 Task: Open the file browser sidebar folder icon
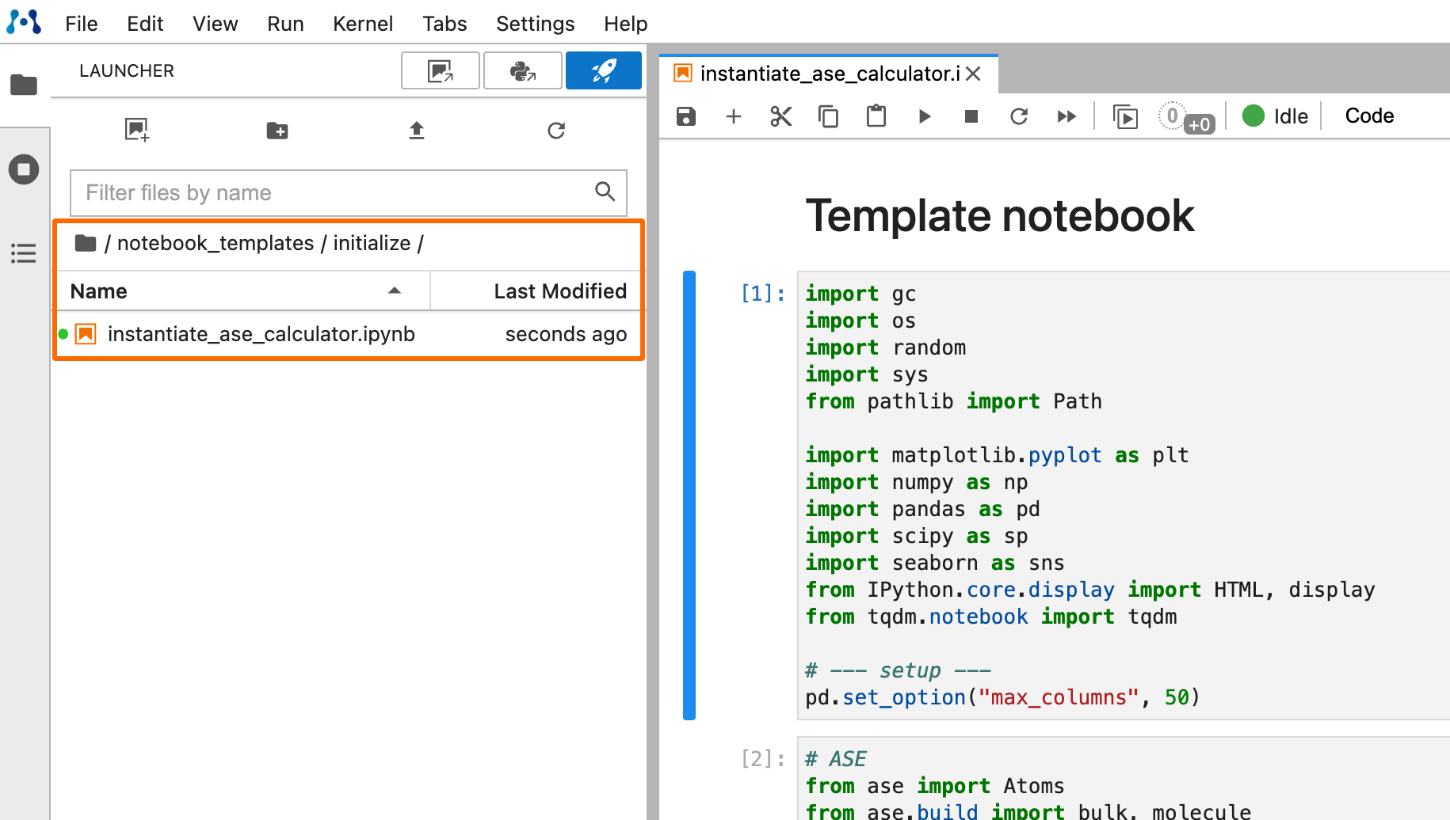coord(24,85)
